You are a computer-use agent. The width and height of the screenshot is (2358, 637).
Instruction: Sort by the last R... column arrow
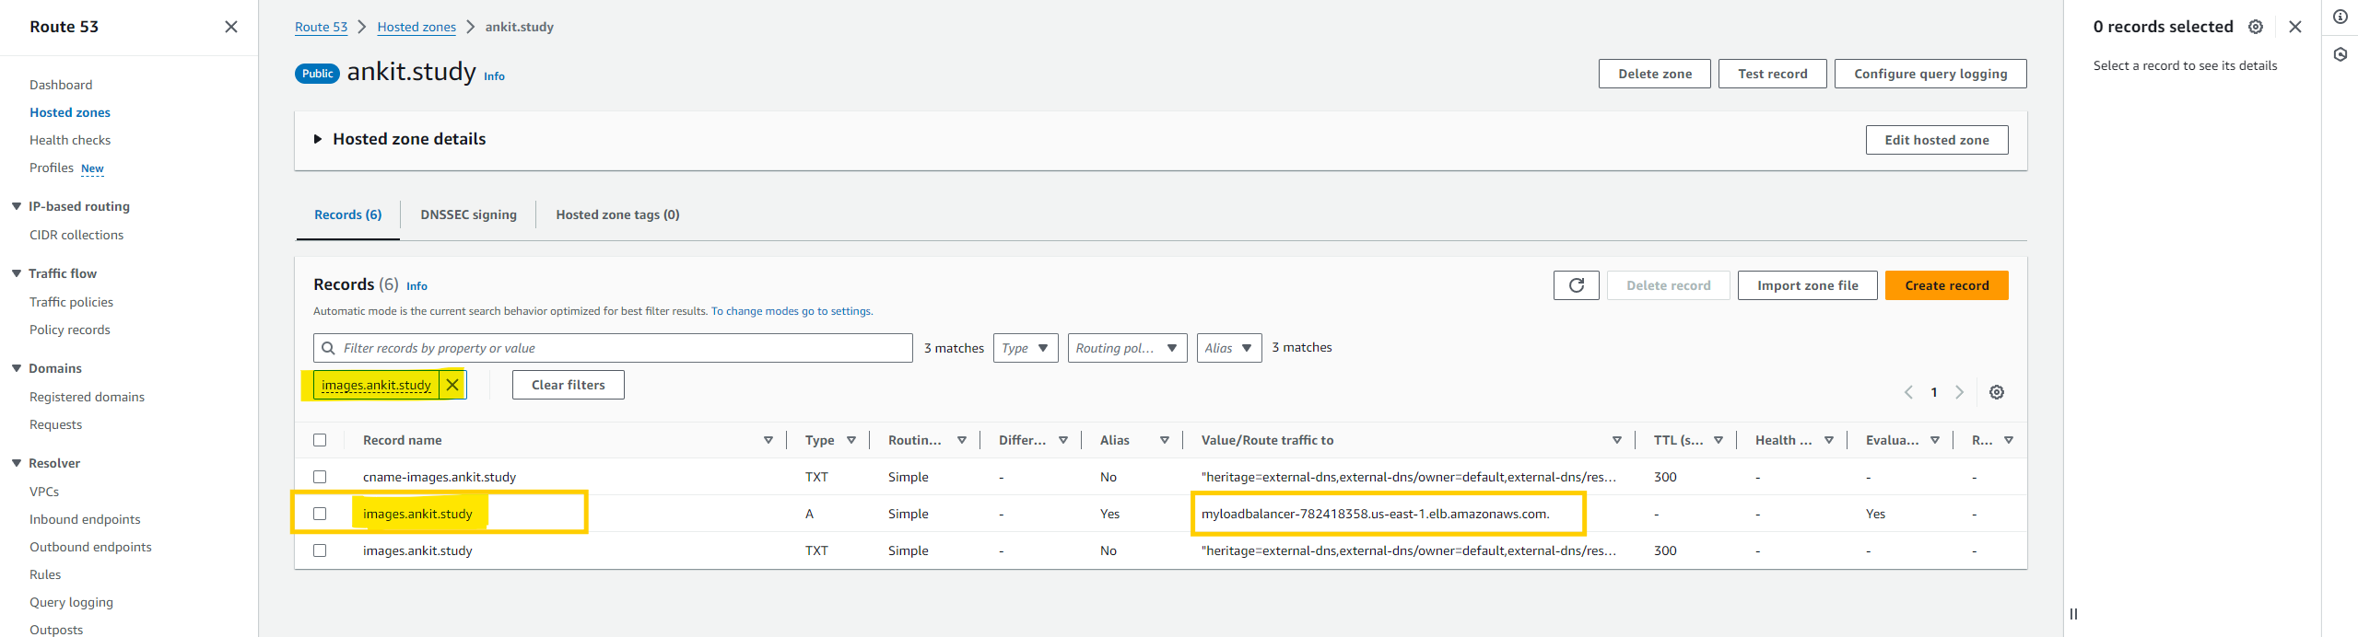[x=2009, y=440]
